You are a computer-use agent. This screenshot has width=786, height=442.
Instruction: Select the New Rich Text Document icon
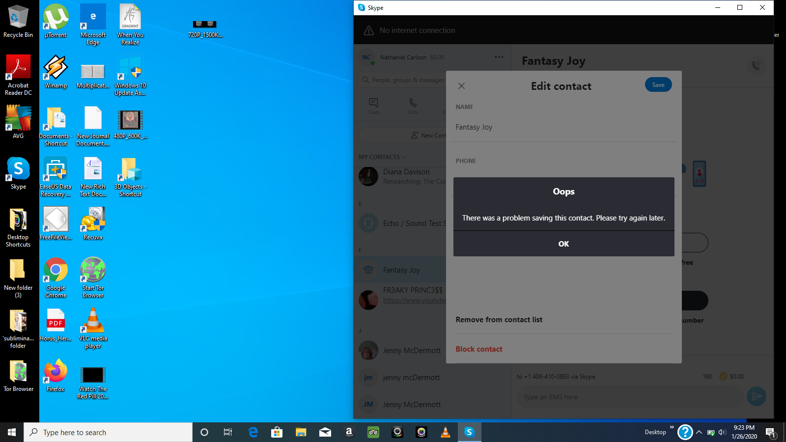(93, 176)
